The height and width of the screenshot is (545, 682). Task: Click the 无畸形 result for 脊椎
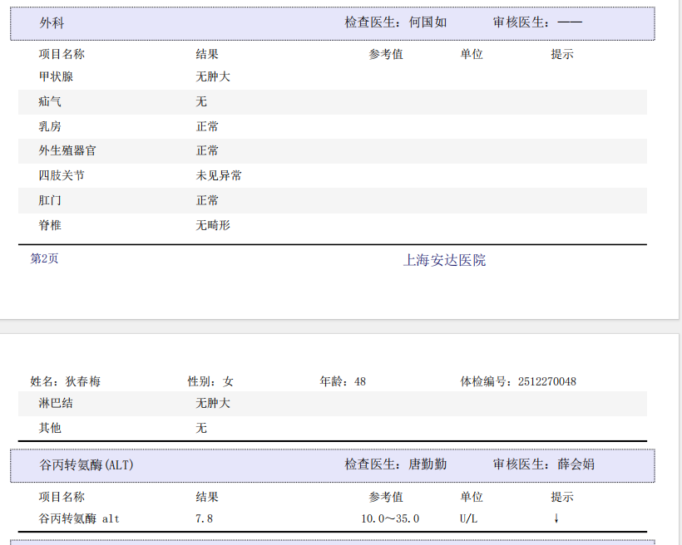(213, 225)
